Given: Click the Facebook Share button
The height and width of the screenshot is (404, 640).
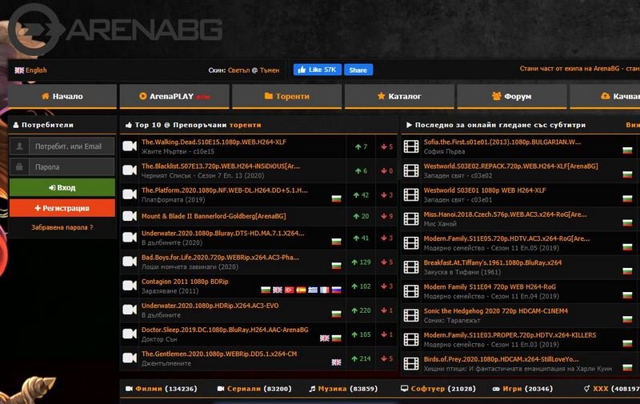Looking at the screenshot, I should [x=358, y=70].
